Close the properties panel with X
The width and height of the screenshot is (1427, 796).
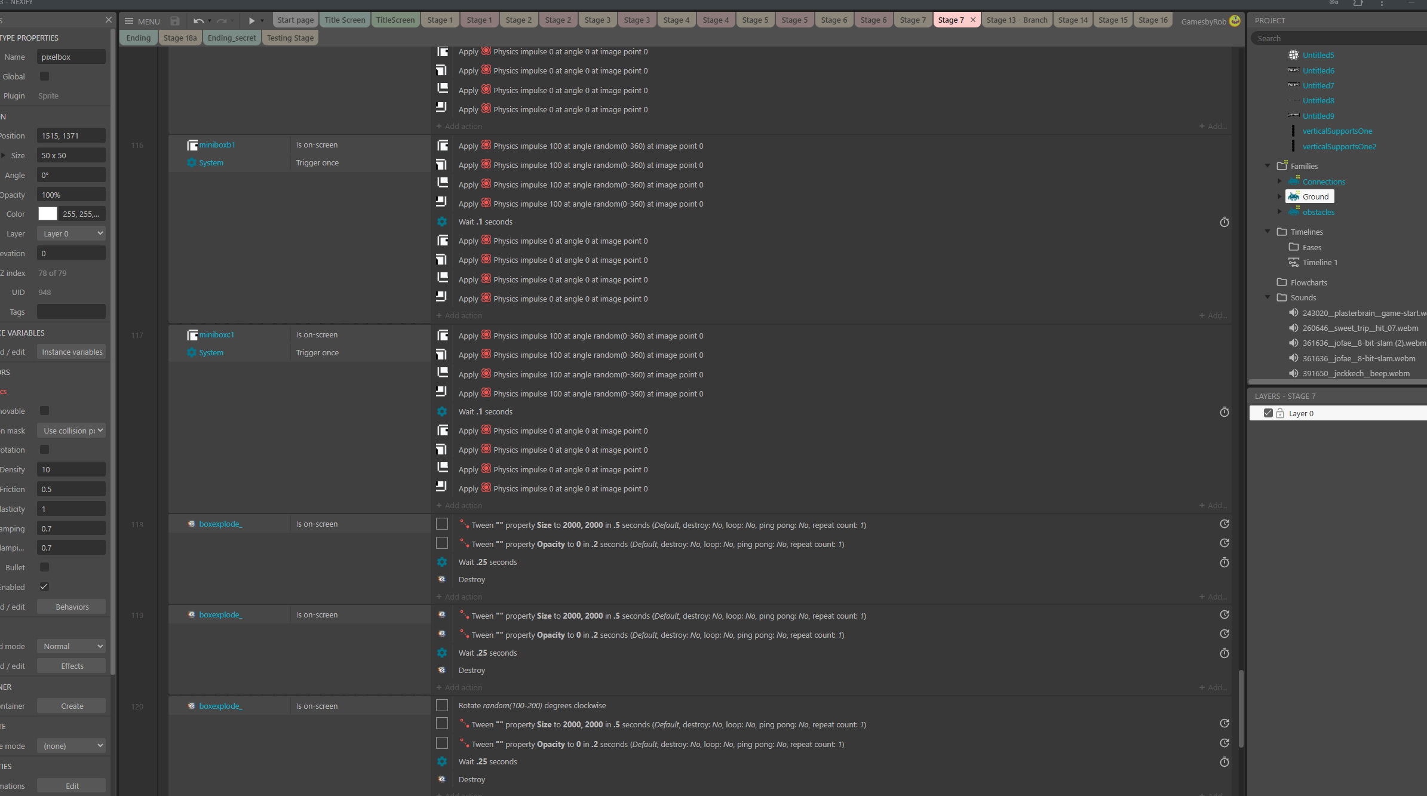point(108,20)
